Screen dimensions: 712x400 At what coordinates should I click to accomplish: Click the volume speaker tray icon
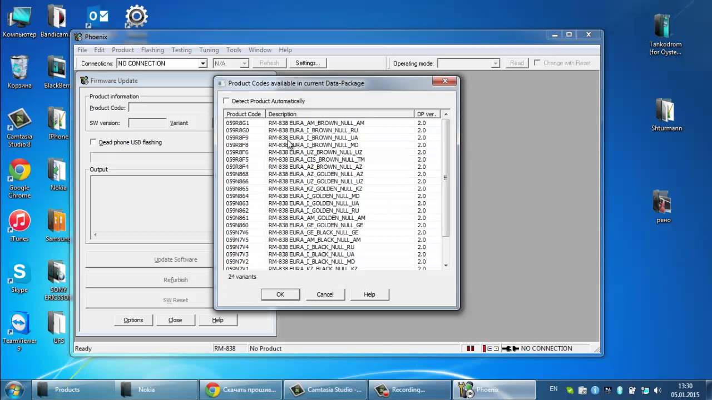click(657, 390)
